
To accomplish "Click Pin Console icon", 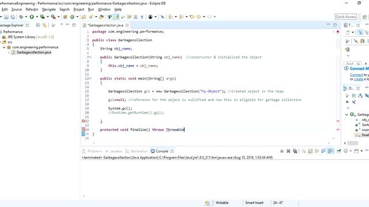I will (x=338, y=151).
